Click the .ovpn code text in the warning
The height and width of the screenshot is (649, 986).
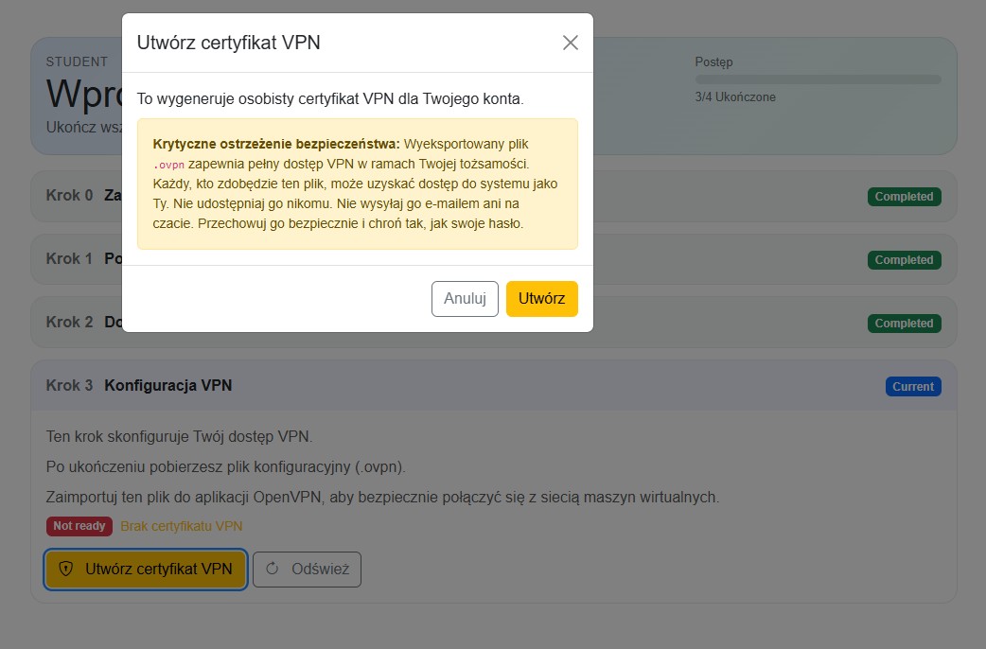[x=168, y=165]
